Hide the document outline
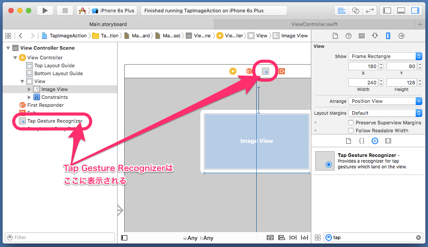 [x=124, y=238]
